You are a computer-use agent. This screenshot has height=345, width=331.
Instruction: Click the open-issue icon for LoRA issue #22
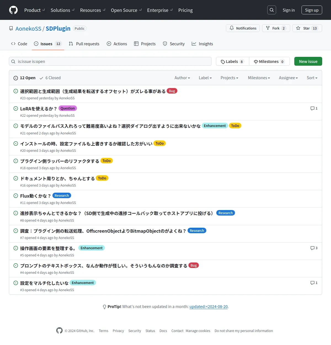[16, 108]
